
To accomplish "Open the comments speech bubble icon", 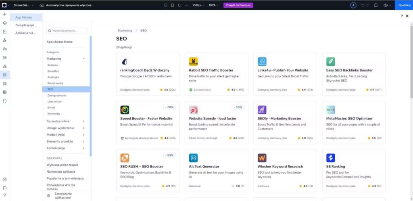I will [x=4, y=188].
